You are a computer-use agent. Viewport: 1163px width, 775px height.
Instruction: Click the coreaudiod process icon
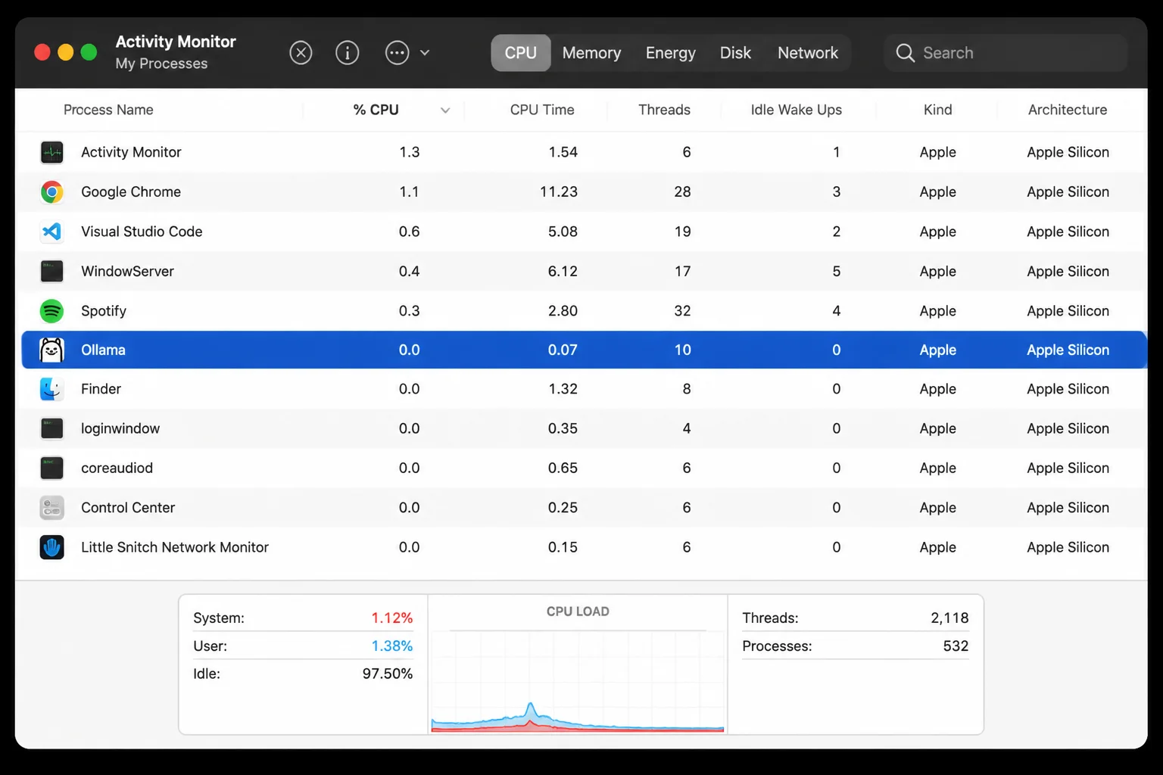pyautogui.click(x=51, y=468)
